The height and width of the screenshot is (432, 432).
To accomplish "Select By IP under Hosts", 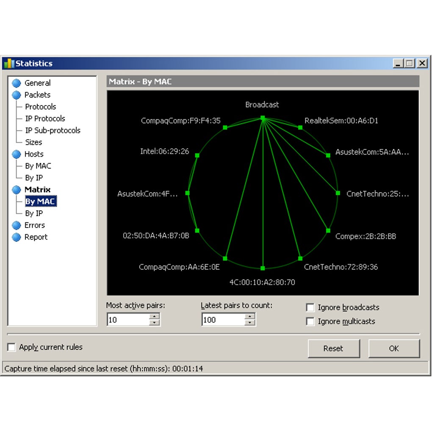I will point(34,178).
